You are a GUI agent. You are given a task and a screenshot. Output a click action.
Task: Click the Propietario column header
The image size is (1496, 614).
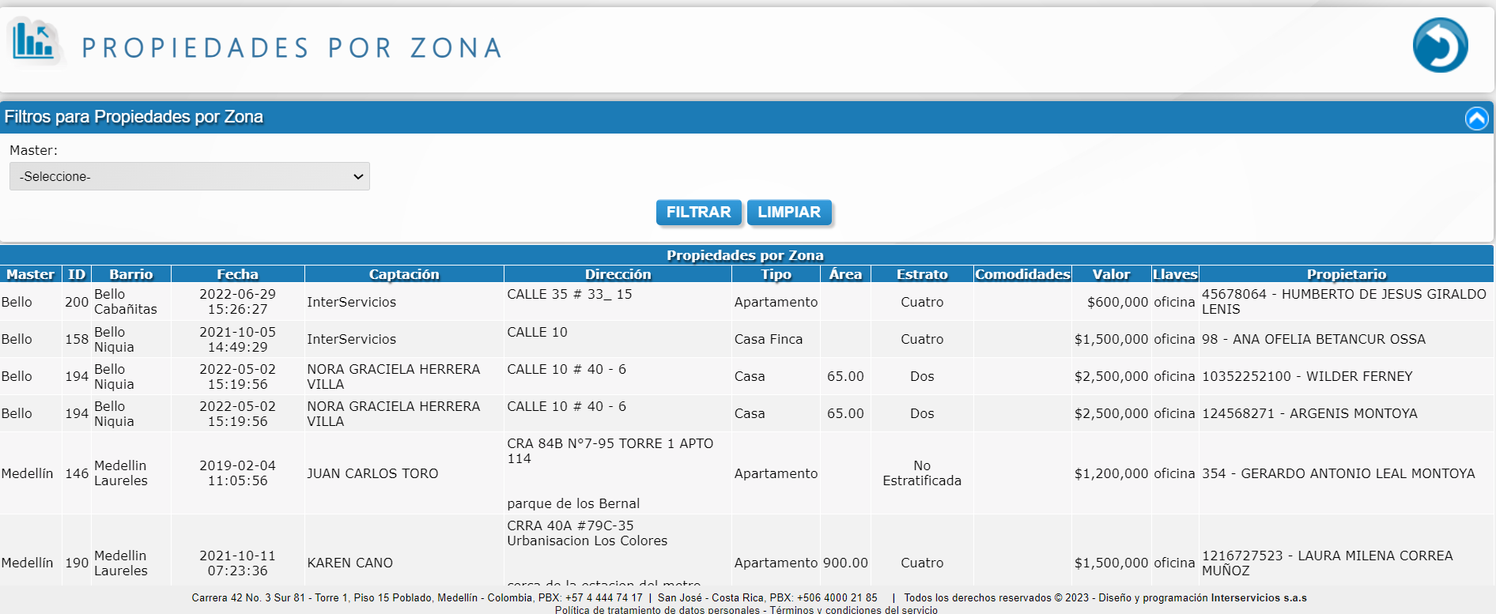click(1346, 274)
